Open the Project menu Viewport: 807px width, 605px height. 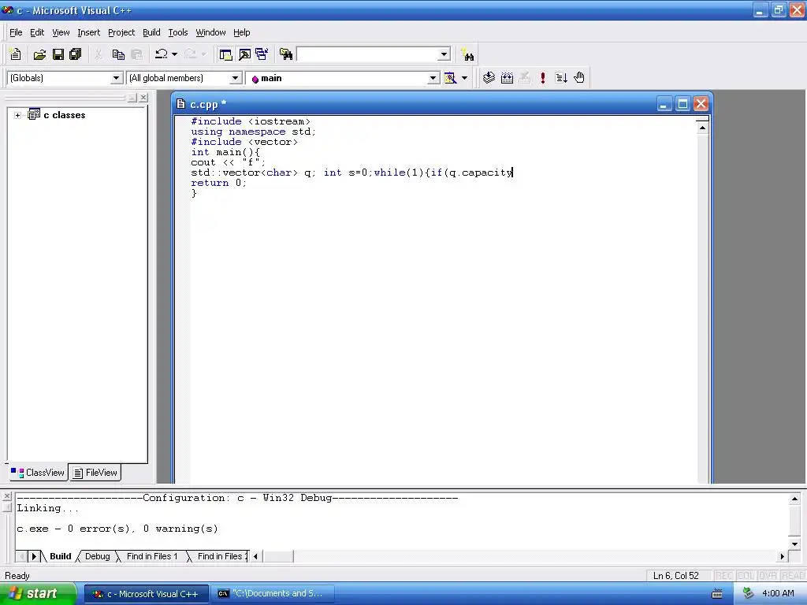121,32
